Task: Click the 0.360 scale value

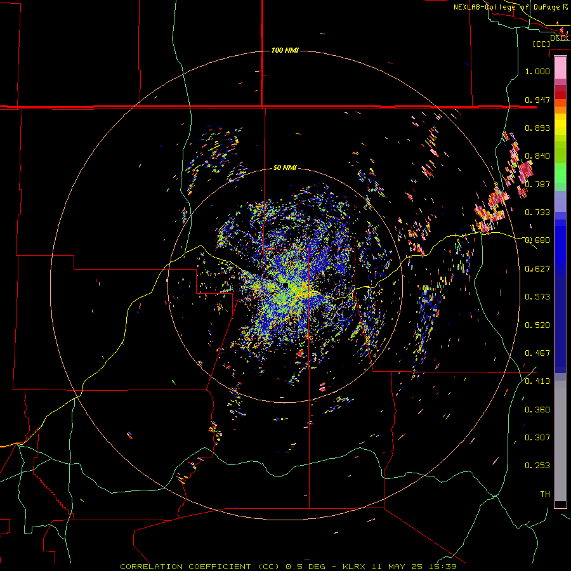Action: [537, 410]
